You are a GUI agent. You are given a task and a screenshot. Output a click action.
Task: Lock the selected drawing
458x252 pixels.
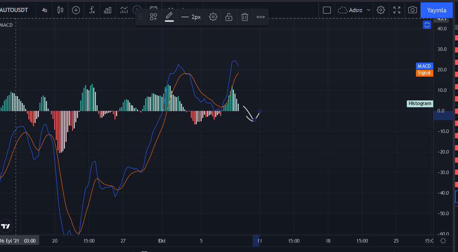point(229,17)
